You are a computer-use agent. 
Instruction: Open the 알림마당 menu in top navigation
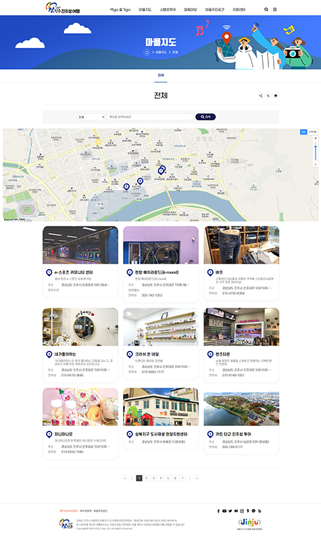(191, 9)
